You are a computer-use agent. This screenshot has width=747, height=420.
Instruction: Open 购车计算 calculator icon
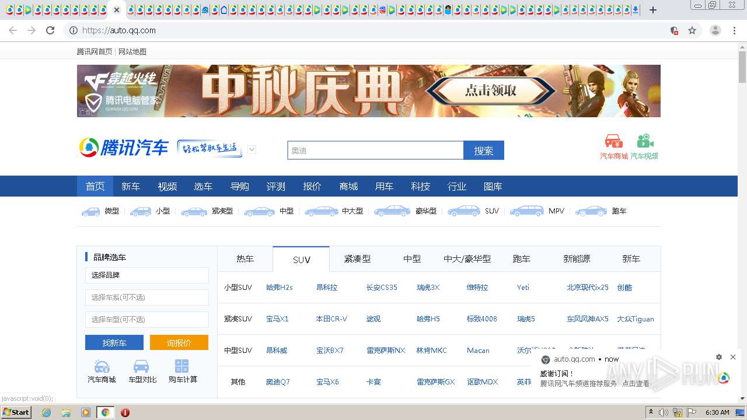click(181, 366)
